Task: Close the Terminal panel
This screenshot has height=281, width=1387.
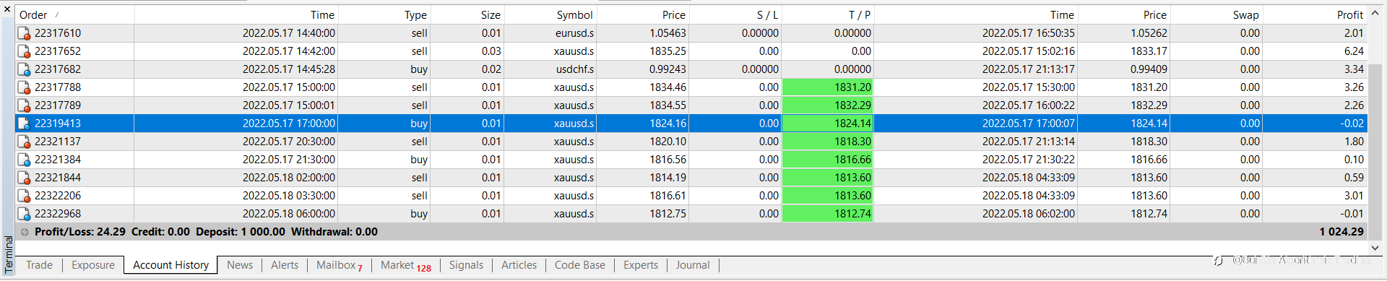Action: (7, 9)
